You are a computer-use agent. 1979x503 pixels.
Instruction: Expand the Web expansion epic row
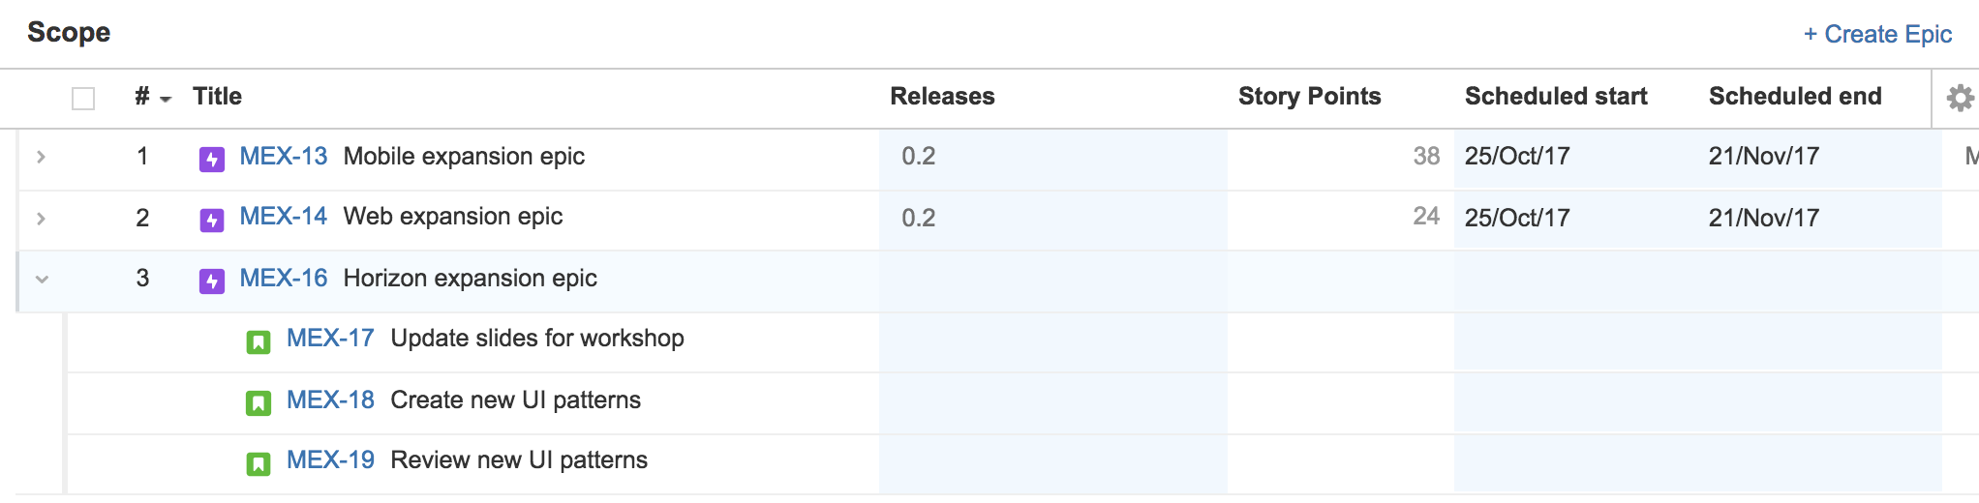click(x=41, y=219)
